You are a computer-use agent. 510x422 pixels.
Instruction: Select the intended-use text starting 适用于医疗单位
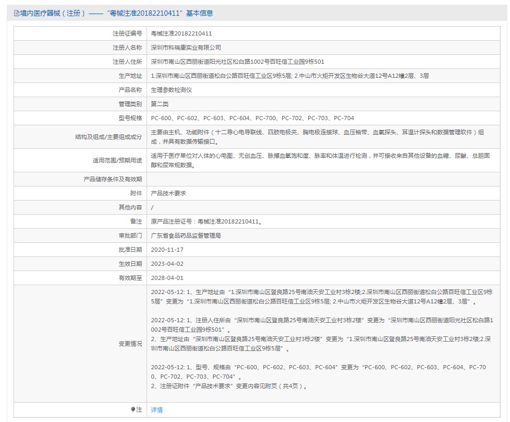coord(320,160)
